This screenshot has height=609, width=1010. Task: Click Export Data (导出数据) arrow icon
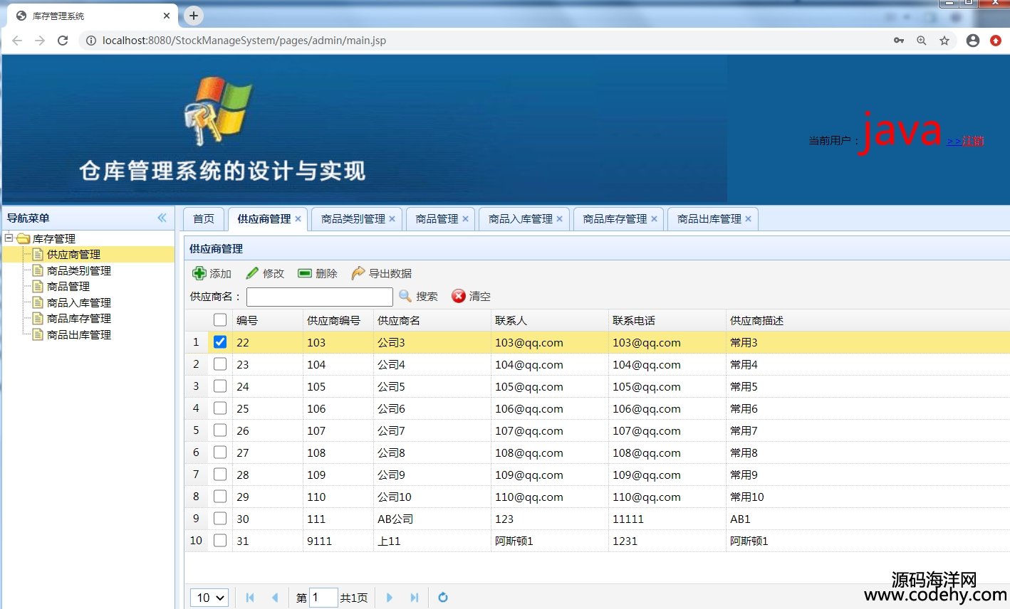click(x=358, y=273)
